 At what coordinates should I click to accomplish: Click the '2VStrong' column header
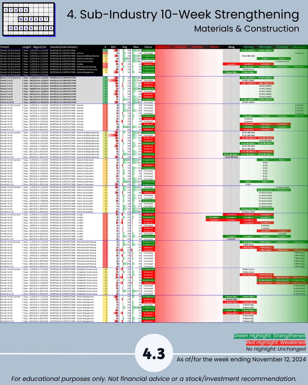pyautogui.click(x=282, y=47)
